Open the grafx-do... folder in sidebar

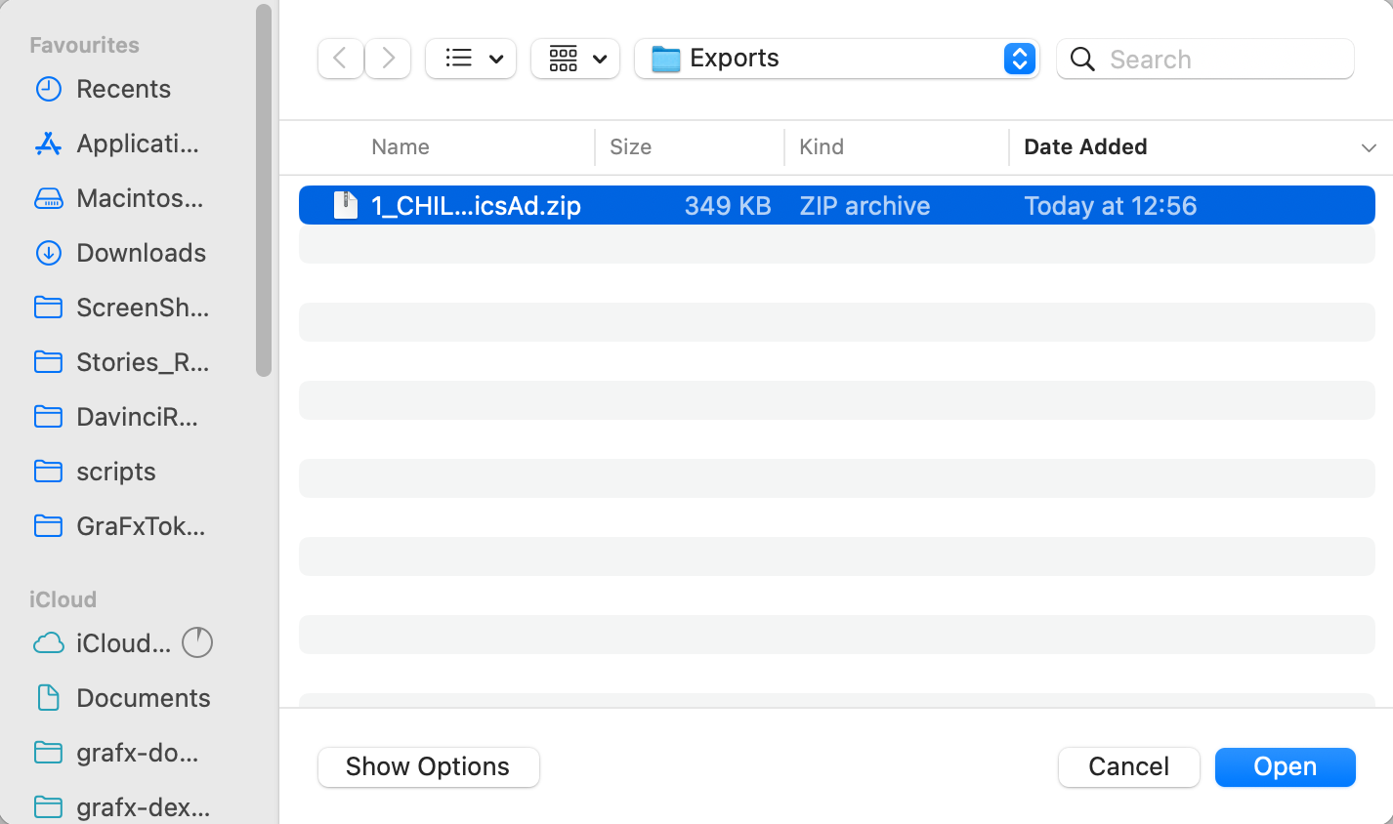[137, 753]
